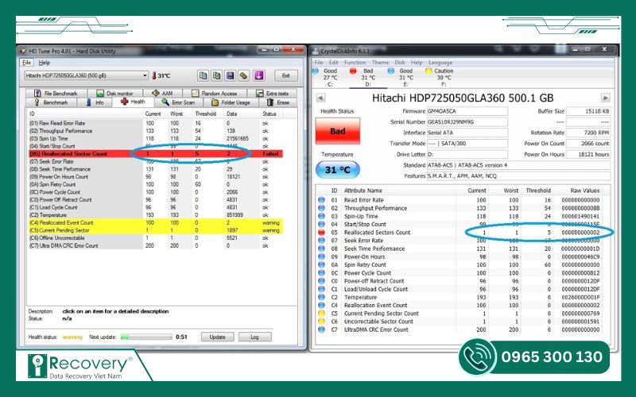The height and width of the screenshot is (397, 636).
Task: Click the Firmware field GM4OA5CA
Action: 467,111
